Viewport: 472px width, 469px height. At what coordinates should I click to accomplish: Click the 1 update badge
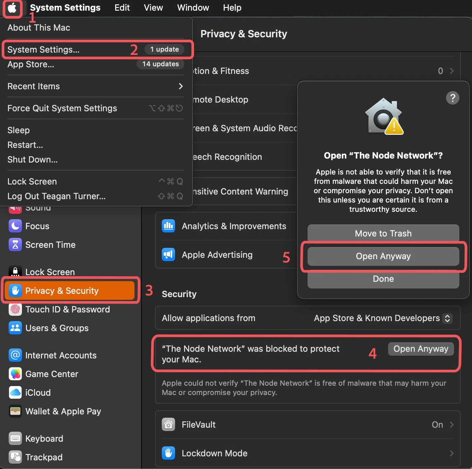pos(164,49)
